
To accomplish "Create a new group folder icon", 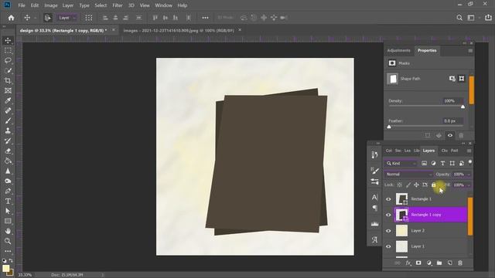I will 439,263.
